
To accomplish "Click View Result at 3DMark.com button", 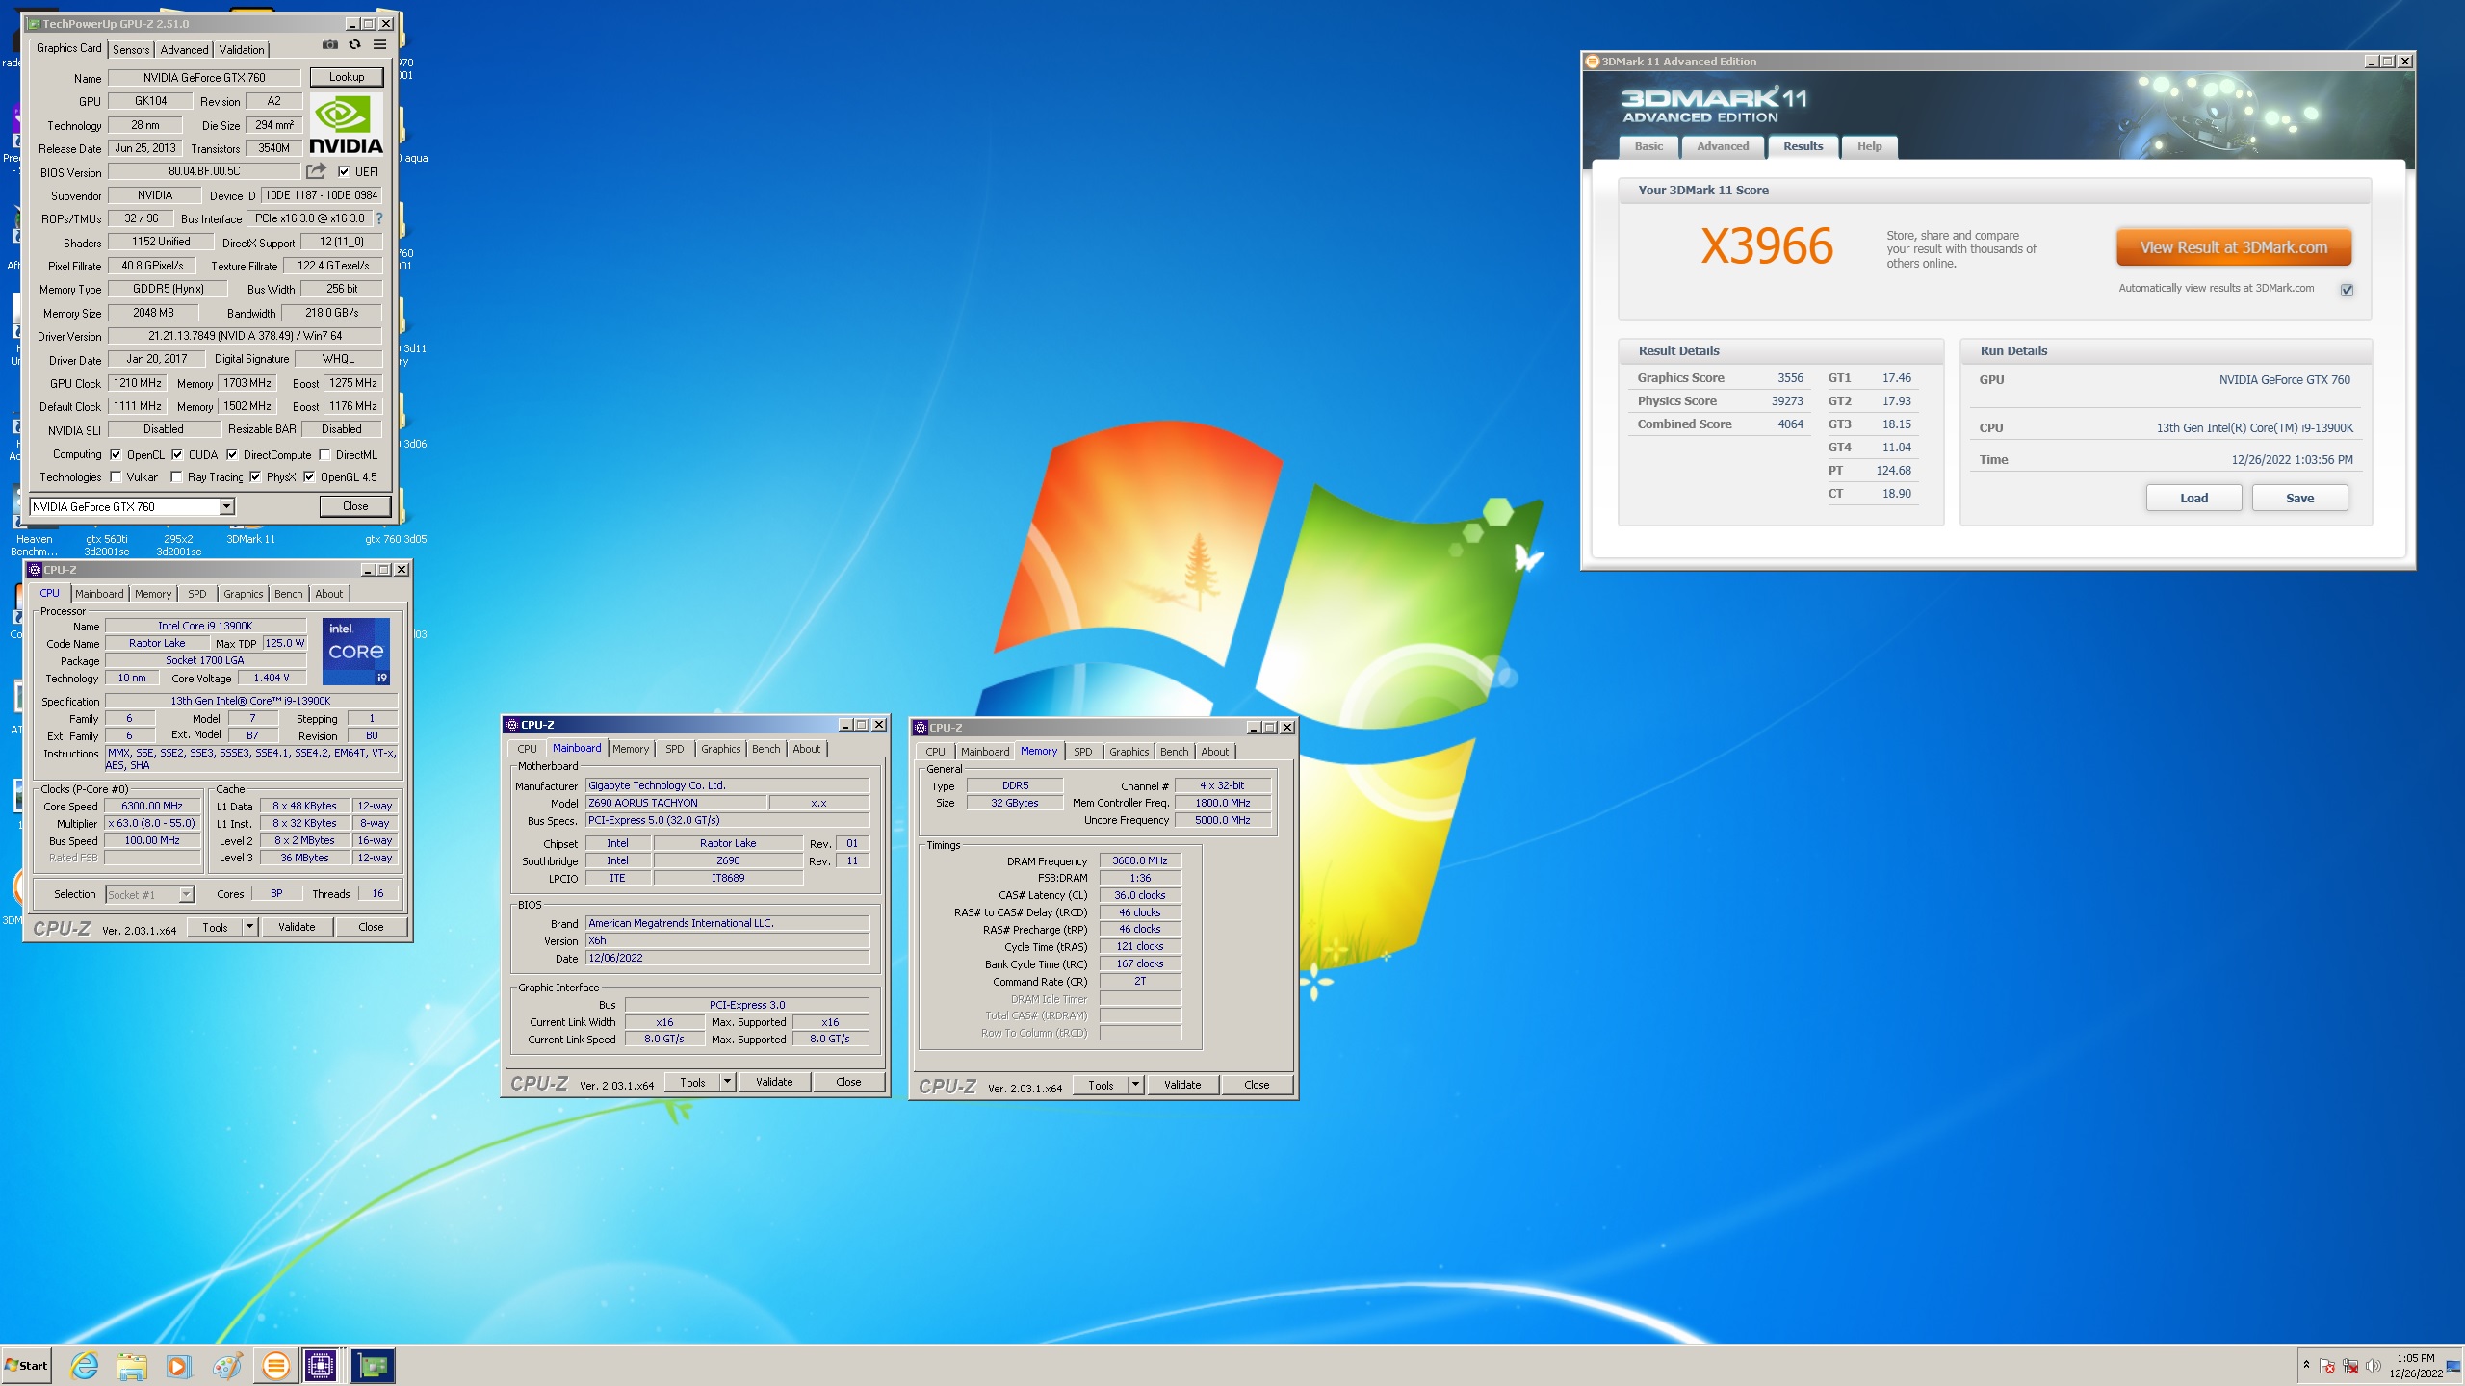I will click(2234, 247).
